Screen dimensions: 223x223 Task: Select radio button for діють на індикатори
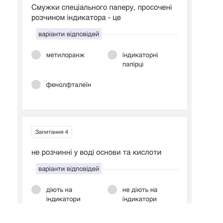(x=36, y=190)
